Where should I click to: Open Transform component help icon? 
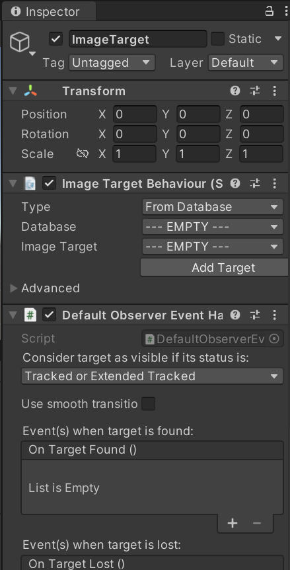coord(235,91)
